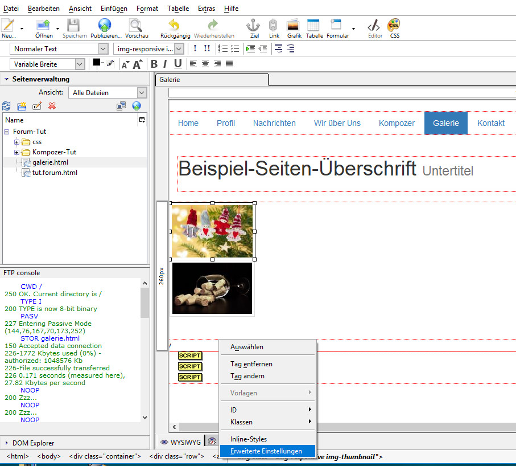
Task: Expand the css folder in tree
Action: (17, 142)
